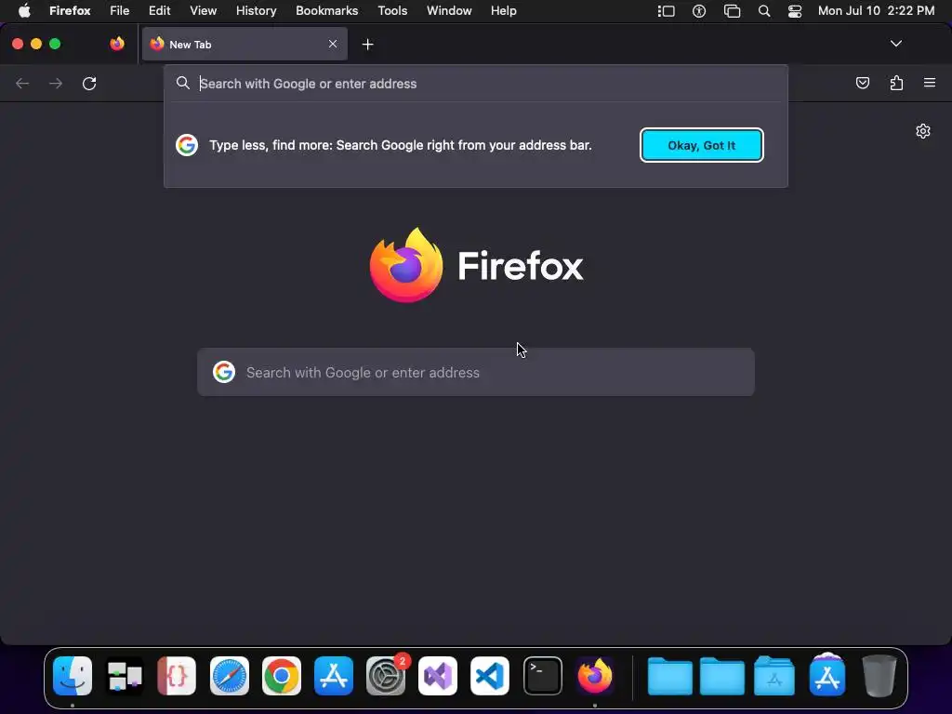This screenshot has width=952, height=714.
Task: Close the New Tab tab
Action: [x=333, y=44]
